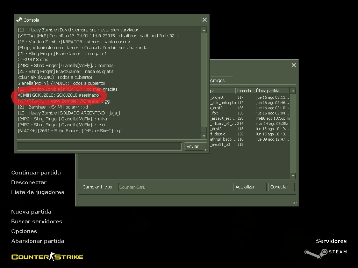
Task: Select the _fox server row
Action: (250, 113)
